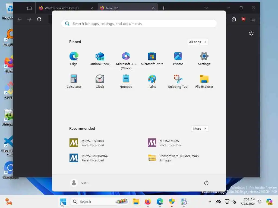
Task: Launch Outlook (new) pinned app
Action: coord(100,59)
